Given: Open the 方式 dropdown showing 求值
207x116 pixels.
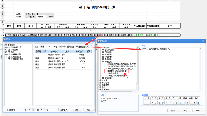Looking at the screenshot, I should [46, 47].
